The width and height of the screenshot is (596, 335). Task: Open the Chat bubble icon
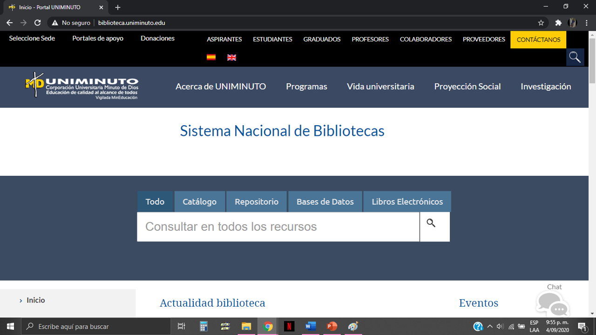point(553,304)
